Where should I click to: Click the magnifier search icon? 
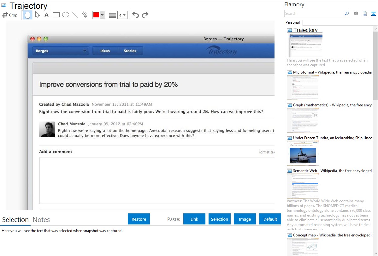347,14
